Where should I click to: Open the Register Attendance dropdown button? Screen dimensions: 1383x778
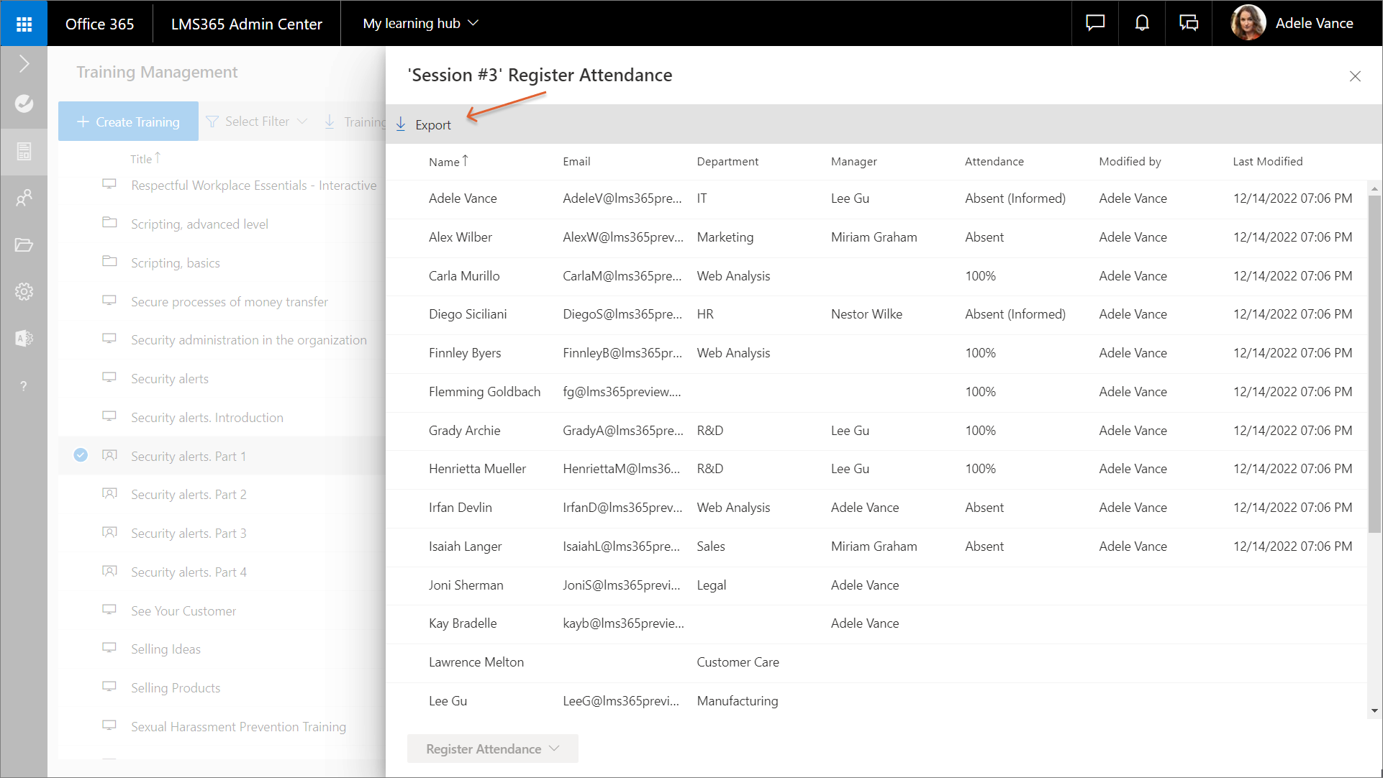pyautogui.click(x=492, y=749)
